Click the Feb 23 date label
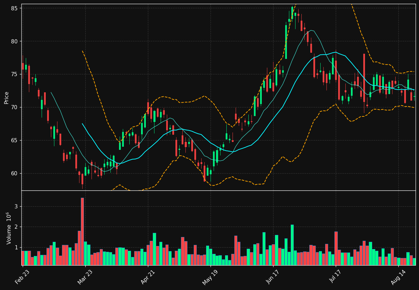The height and width of the screenshot is (290, 419). 22,277
